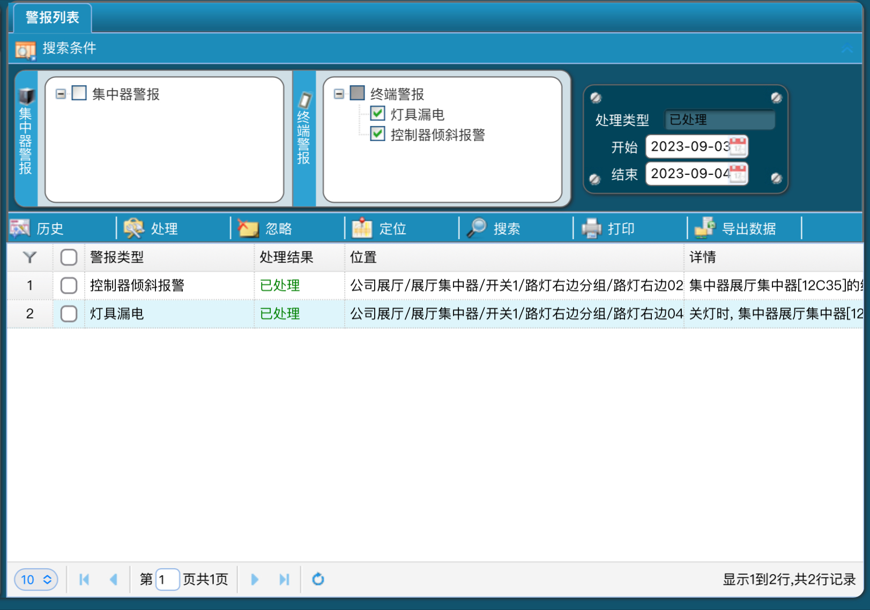Switch to the 警报列表 tab

[x=52, y=17]
